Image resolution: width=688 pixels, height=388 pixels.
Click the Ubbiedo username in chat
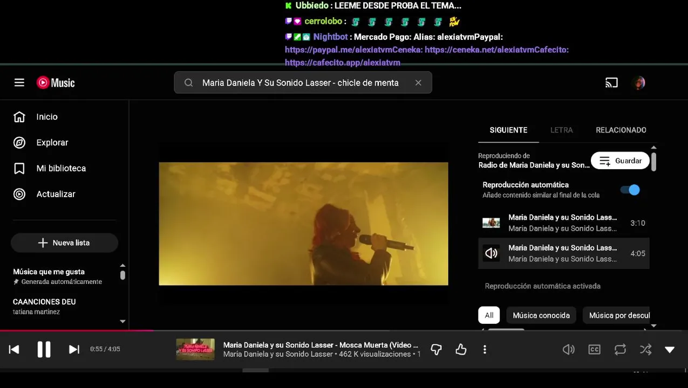(x=312, y=5)
